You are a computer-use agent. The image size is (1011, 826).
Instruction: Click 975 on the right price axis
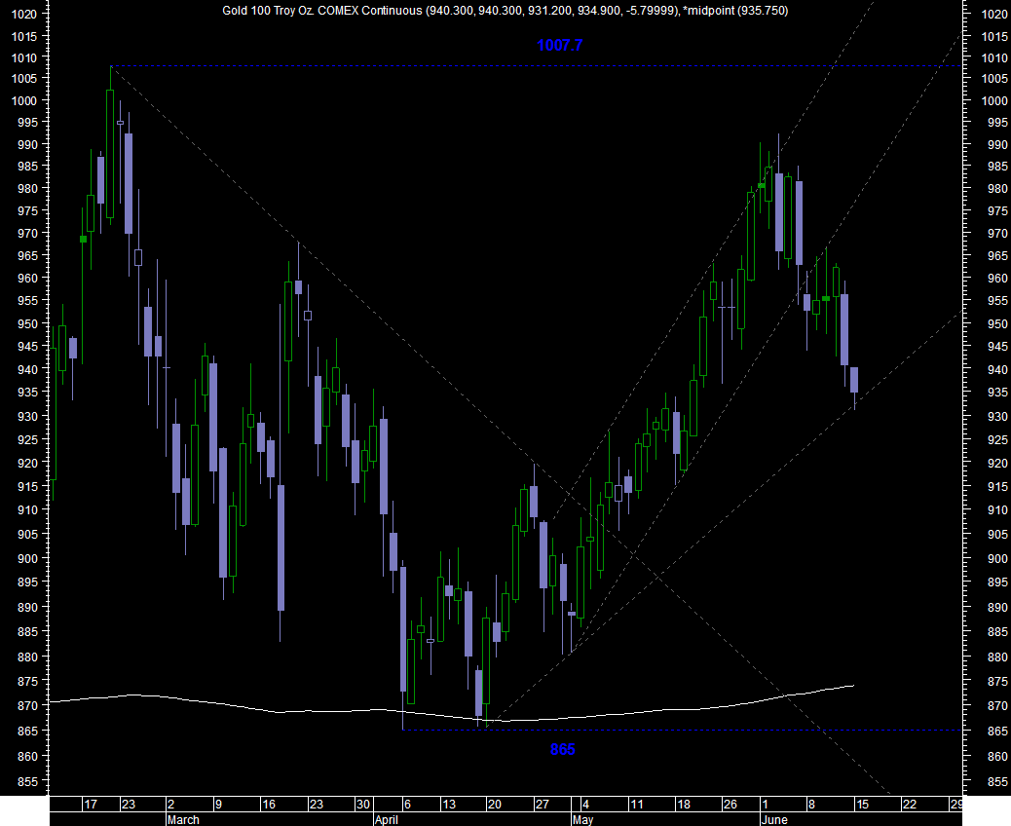[997, 210]
